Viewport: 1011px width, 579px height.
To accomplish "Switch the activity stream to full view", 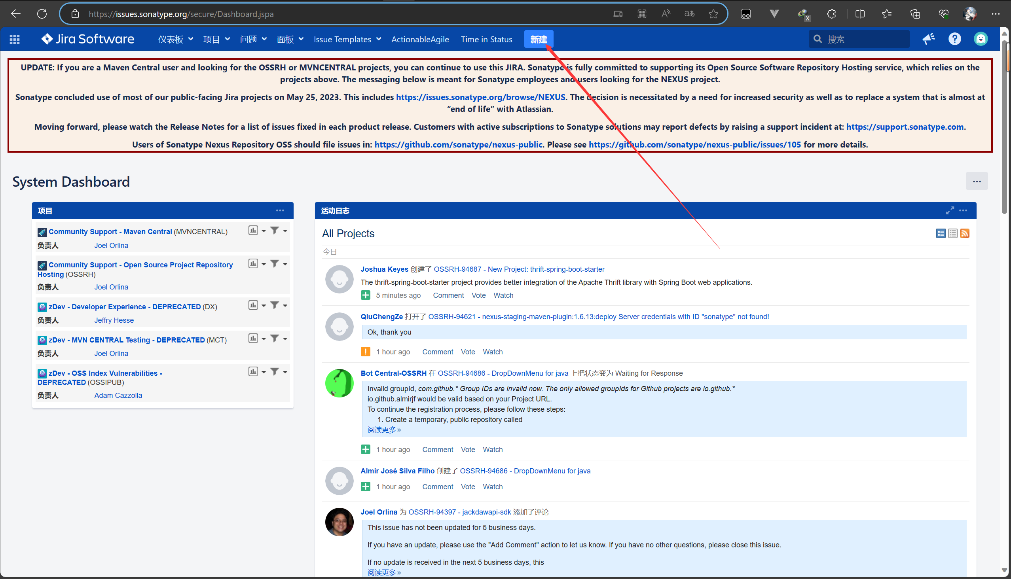I will [x=941, y=233].
